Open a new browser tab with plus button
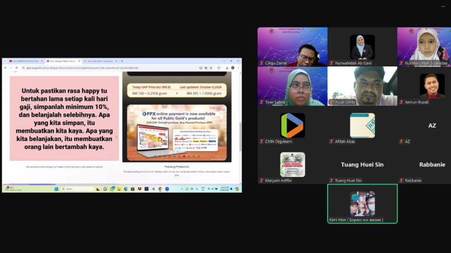Image resolution: width=451 pixels, height=253 pixels. point(122,61)
